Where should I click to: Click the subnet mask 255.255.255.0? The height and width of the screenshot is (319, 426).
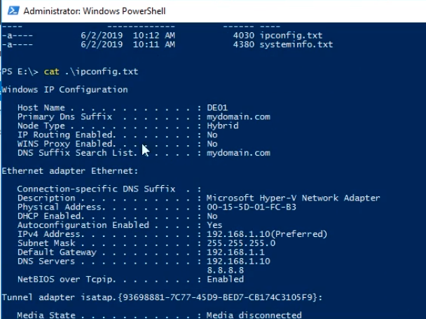coord(241,243)
